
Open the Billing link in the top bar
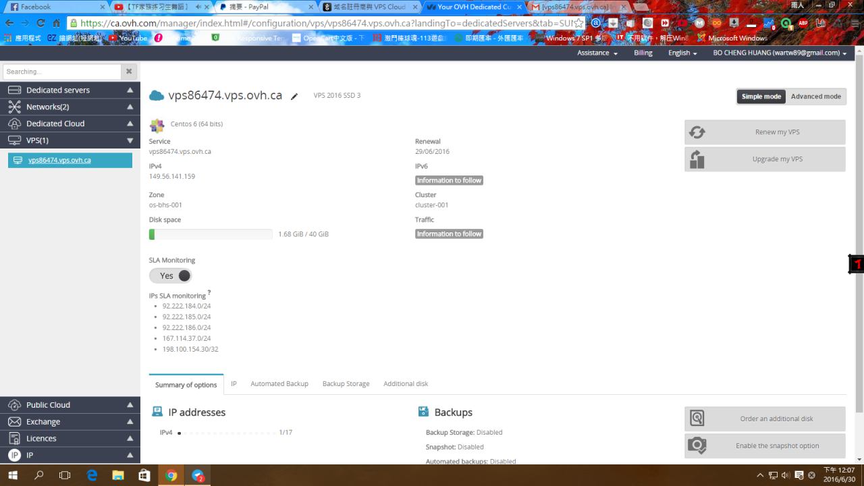[x=643, y=53]
